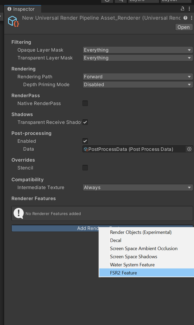Open the Inspector panel kebab menu
This screenshot has width=194, height=325.
pyautogui.click(x=189, y=9)
